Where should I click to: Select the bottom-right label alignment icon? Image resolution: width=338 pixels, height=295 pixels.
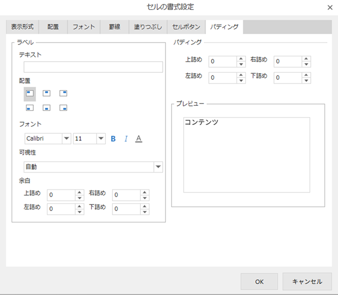click(x=63, y=108)
